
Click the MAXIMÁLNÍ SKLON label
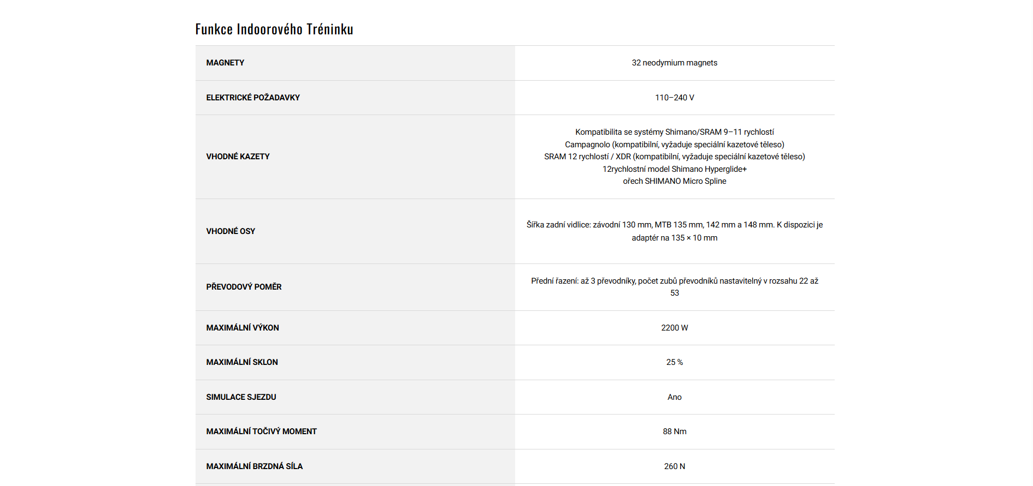pos(242,362)
